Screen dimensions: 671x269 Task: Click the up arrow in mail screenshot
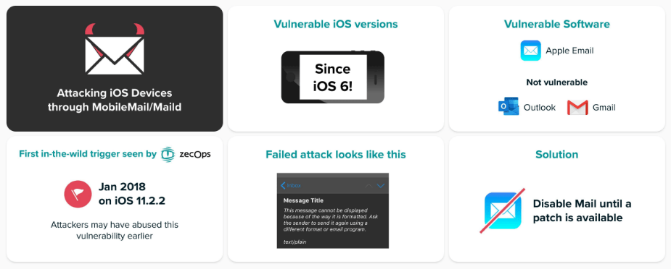pyautogui.click(x=369, y=185)
